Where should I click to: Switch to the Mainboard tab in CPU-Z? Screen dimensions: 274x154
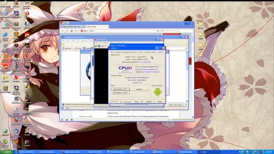(126, 52)
